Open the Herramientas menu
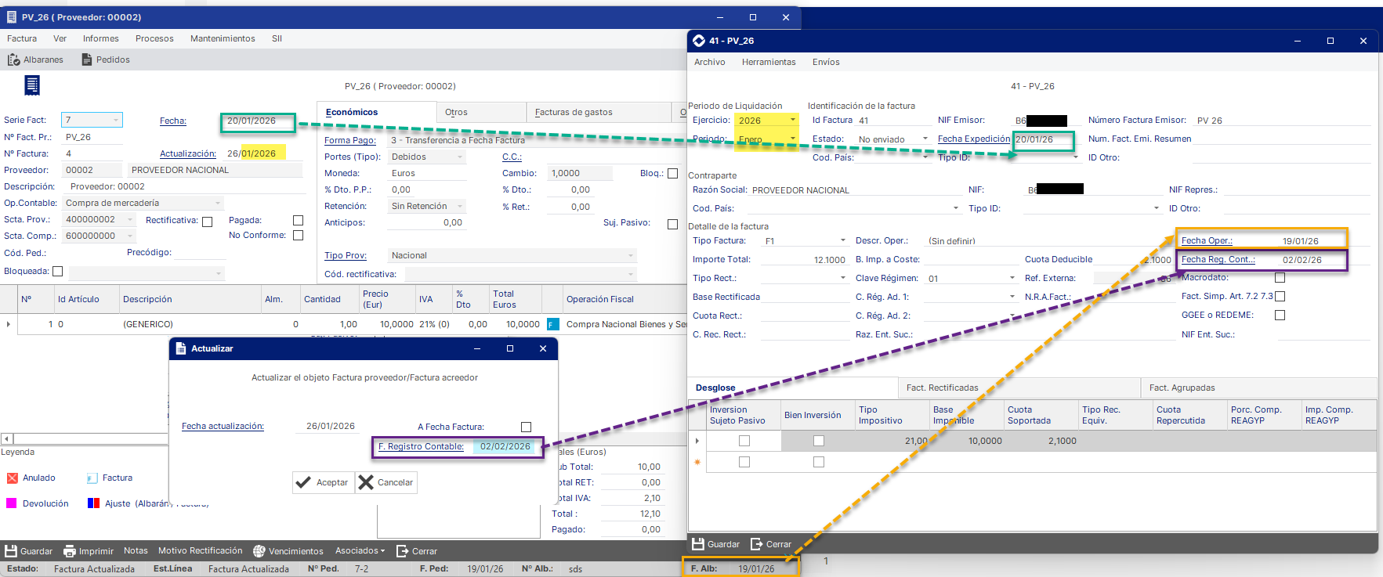The width and height of the screenshot is (1383, 577). tap(769, 62)
